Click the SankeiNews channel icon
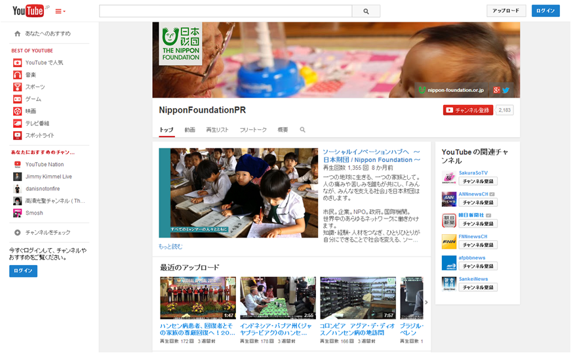Viewport: 571px width, 353px height. coord(449,284)
